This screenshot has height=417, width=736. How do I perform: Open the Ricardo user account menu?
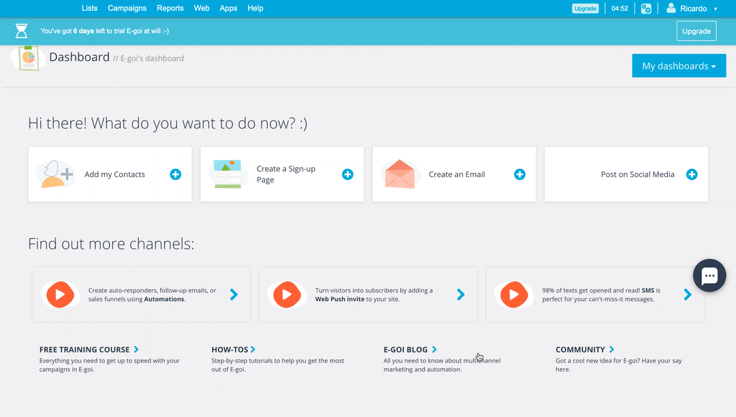click(692, 9)
